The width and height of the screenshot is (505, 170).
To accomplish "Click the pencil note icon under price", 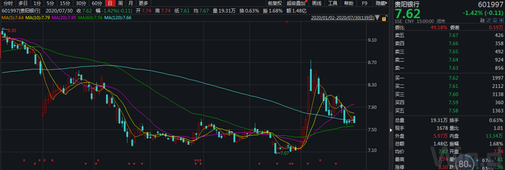I will click(x=489, y=20).
